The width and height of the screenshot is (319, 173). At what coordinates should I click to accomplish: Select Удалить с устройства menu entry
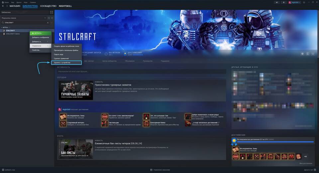tap(66, 63)
